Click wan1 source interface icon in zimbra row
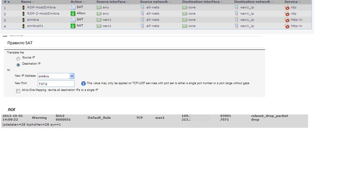The height and width of the screenshot is (184, 361). click(x=99, y=20)
